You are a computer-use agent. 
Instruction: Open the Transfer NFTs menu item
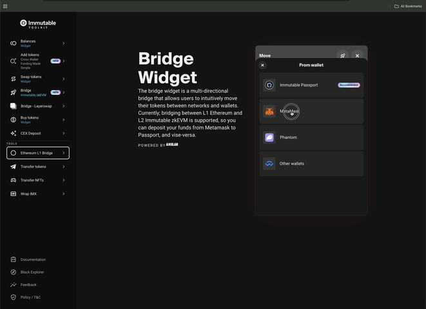[x=38, y=180]
